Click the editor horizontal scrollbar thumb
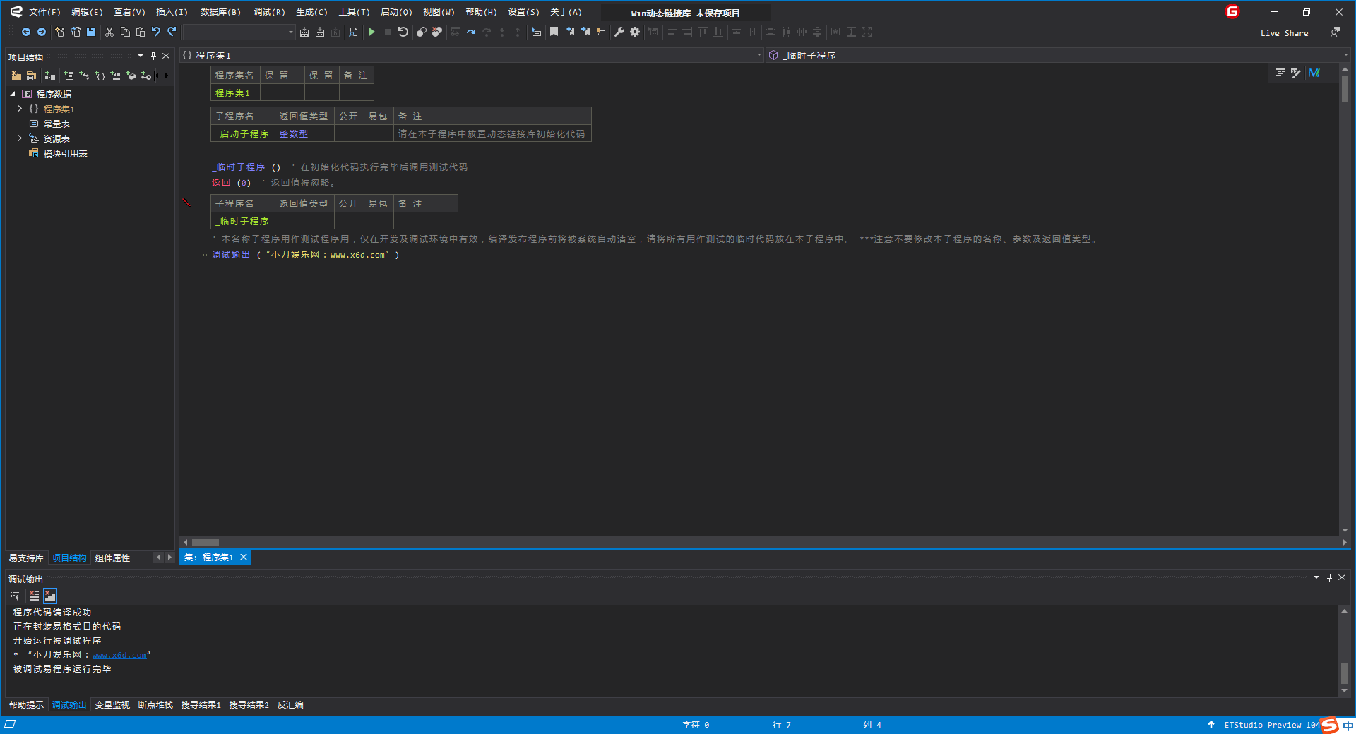The height and width of the screenshot is (734, 1356). click(x=206, y=542)
